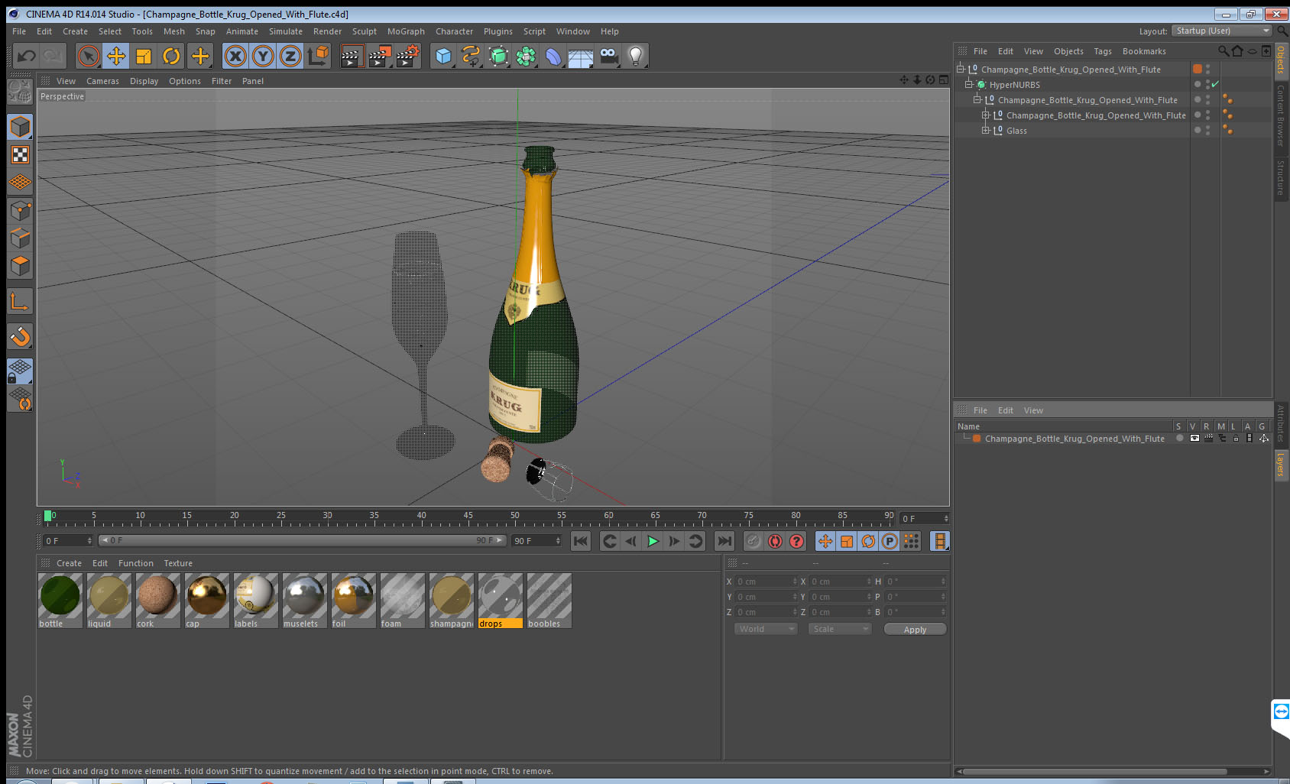
Task: Open spline pen tools icon
Action: coord(471,56)
